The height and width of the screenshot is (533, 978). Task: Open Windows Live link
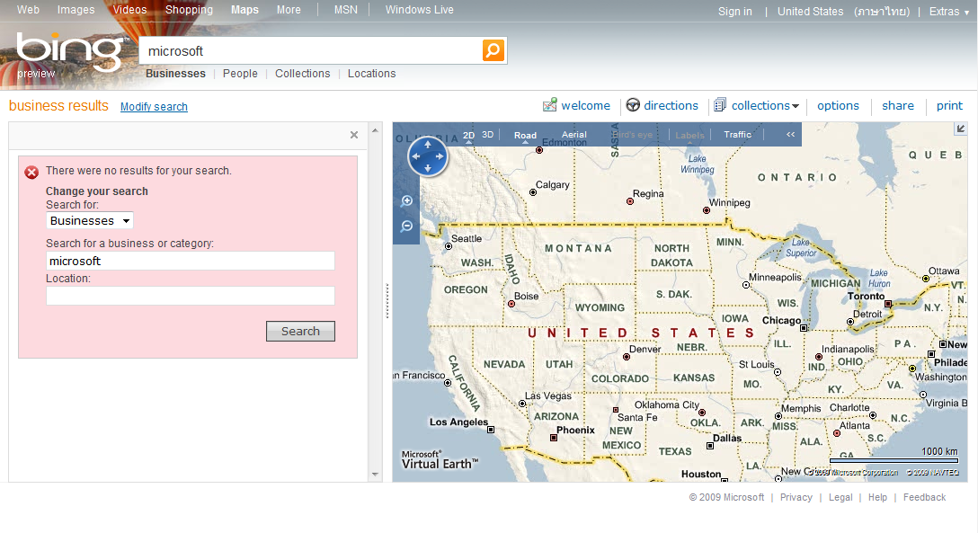419,10
